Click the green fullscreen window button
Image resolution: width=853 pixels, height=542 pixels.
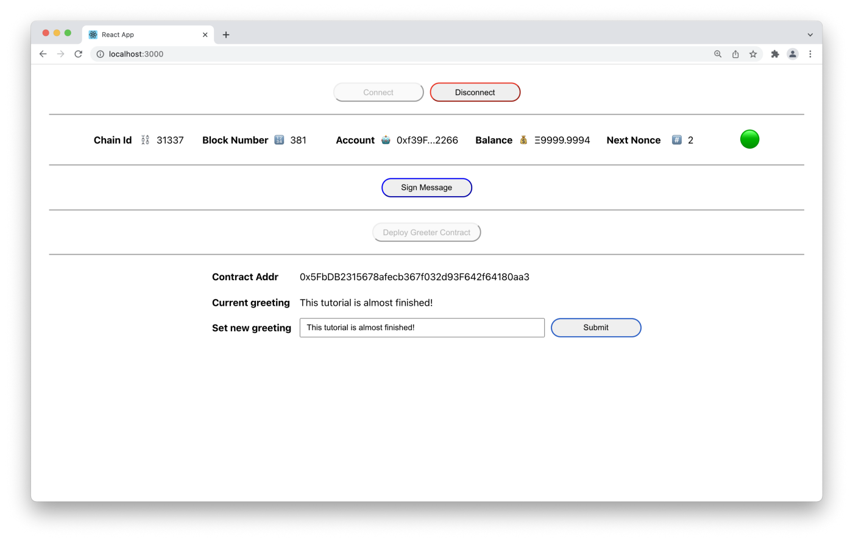click(x=68, y=33)
